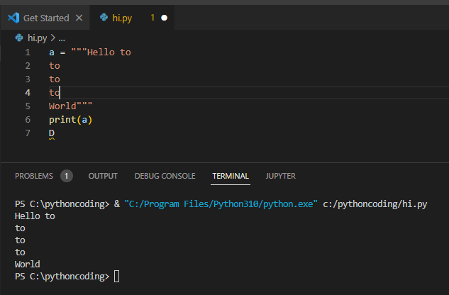Click the VS Code logo on Get Started tab
Image resolution: width=449 pixels, height=295 pixels.
tap(13, 18)
